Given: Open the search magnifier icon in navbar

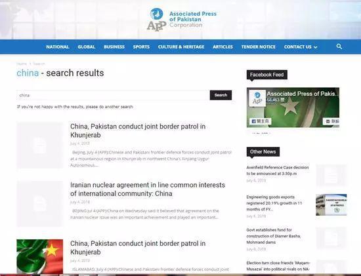Looking at the screenshot, I should click(339, 47).
